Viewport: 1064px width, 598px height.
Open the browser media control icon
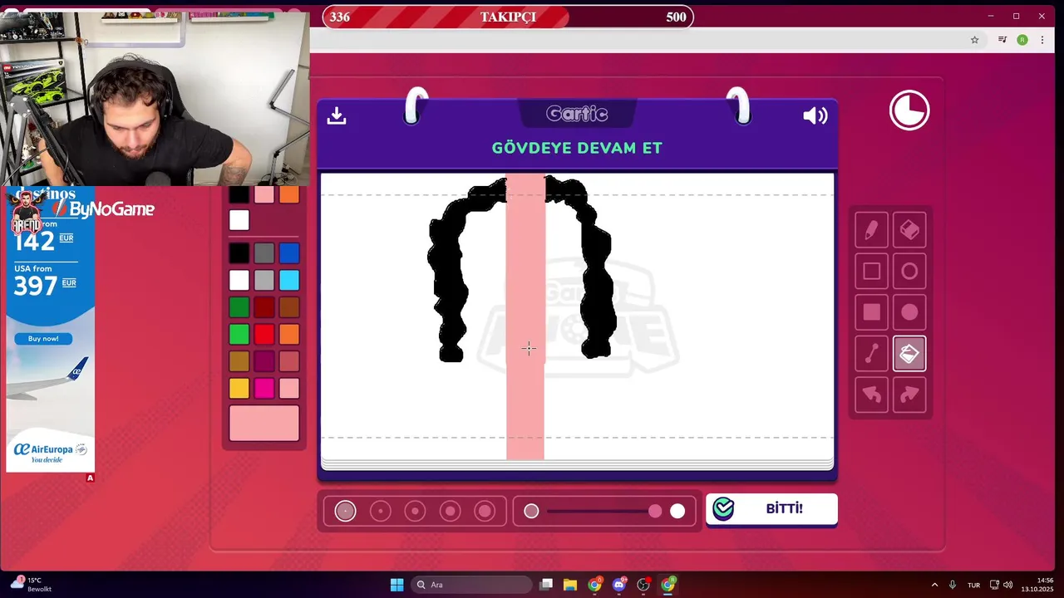(1002, 40)
